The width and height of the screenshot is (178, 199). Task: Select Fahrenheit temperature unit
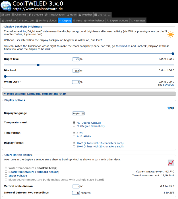pos(74,126)
